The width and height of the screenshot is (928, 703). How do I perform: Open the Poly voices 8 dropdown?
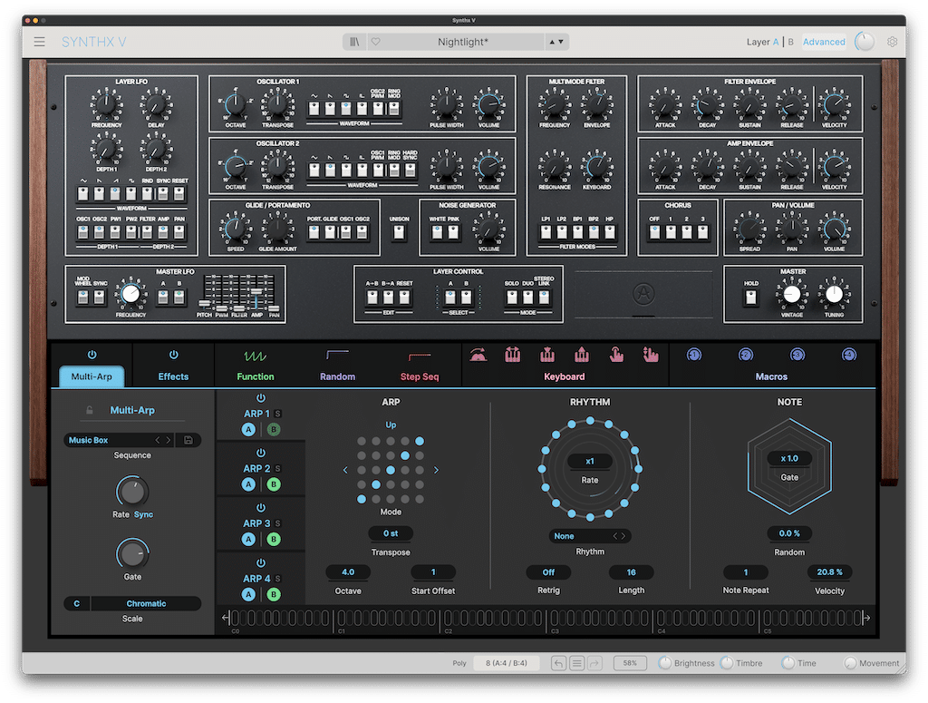tap(506, 663)
